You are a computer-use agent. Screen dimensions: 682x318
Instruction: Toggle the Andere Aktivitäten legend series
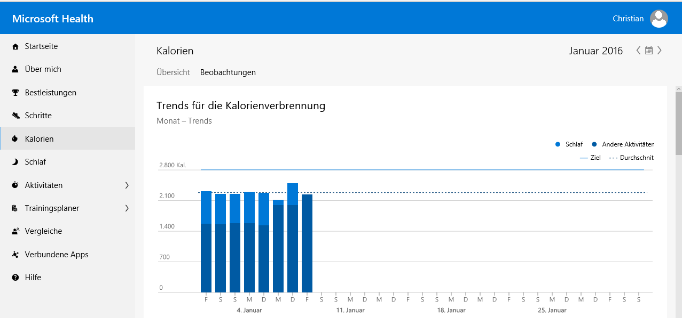(623, 144)
